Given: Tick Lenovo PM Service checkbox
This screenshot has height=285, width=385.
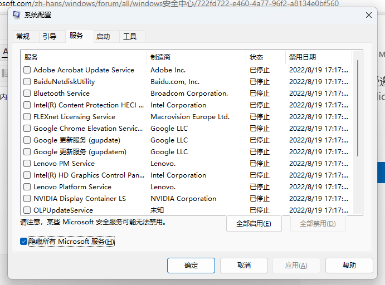Looking at the screenshot, I should pyautogui.click(x=27, y=164).
